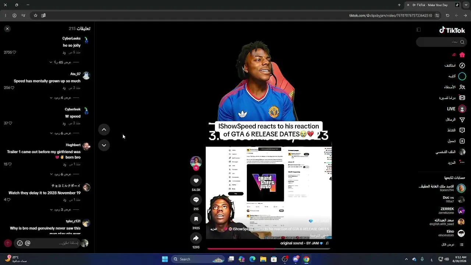Open the browser three-dot menu
Screen dimensions: 471x265
tap(6, 15)
